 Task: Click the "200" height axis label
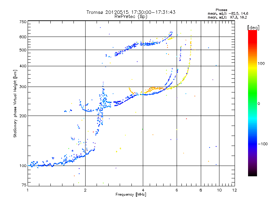[x=23, y=116]
